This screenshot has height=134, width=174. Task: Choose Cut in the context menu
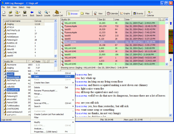click(53, 73)
